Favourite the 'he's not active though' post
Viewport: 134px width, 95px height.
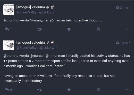pos(69,29)
